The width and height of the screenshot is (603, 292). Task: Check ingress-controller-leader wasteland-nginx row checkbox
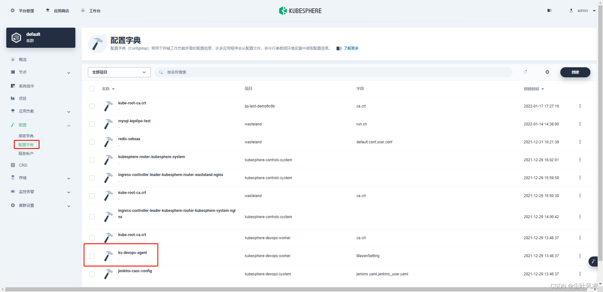[92, 178]
